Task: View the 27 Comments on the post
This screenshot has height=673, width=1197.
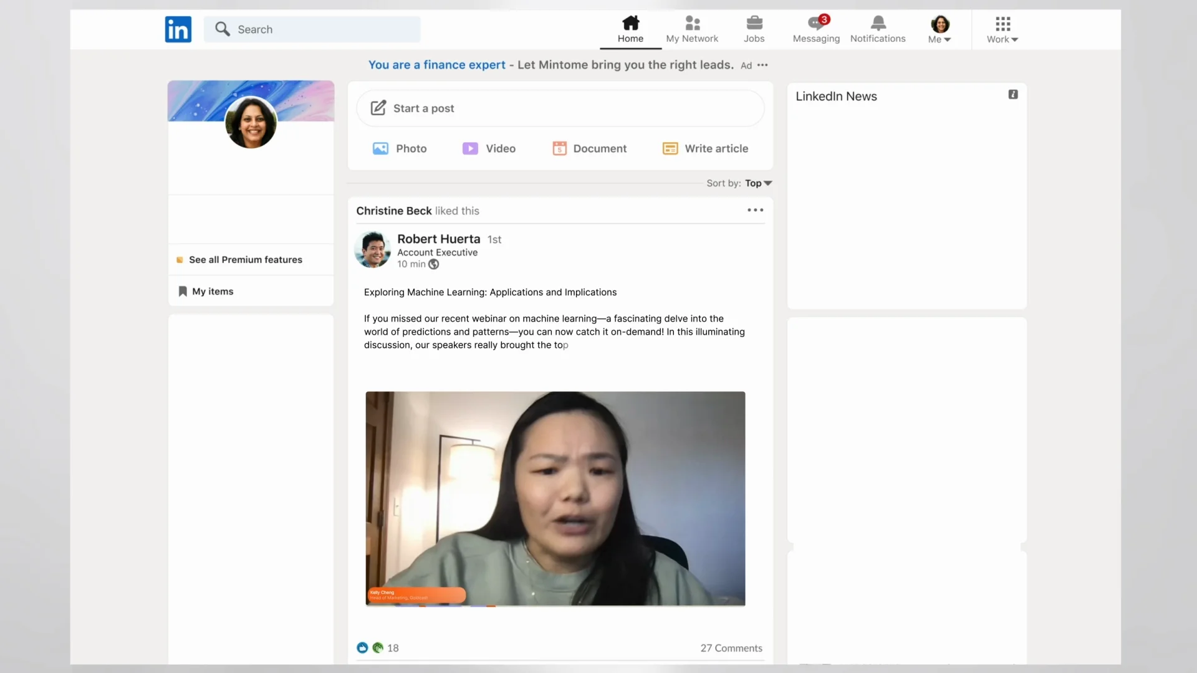Action: click(x=731, y=647)
